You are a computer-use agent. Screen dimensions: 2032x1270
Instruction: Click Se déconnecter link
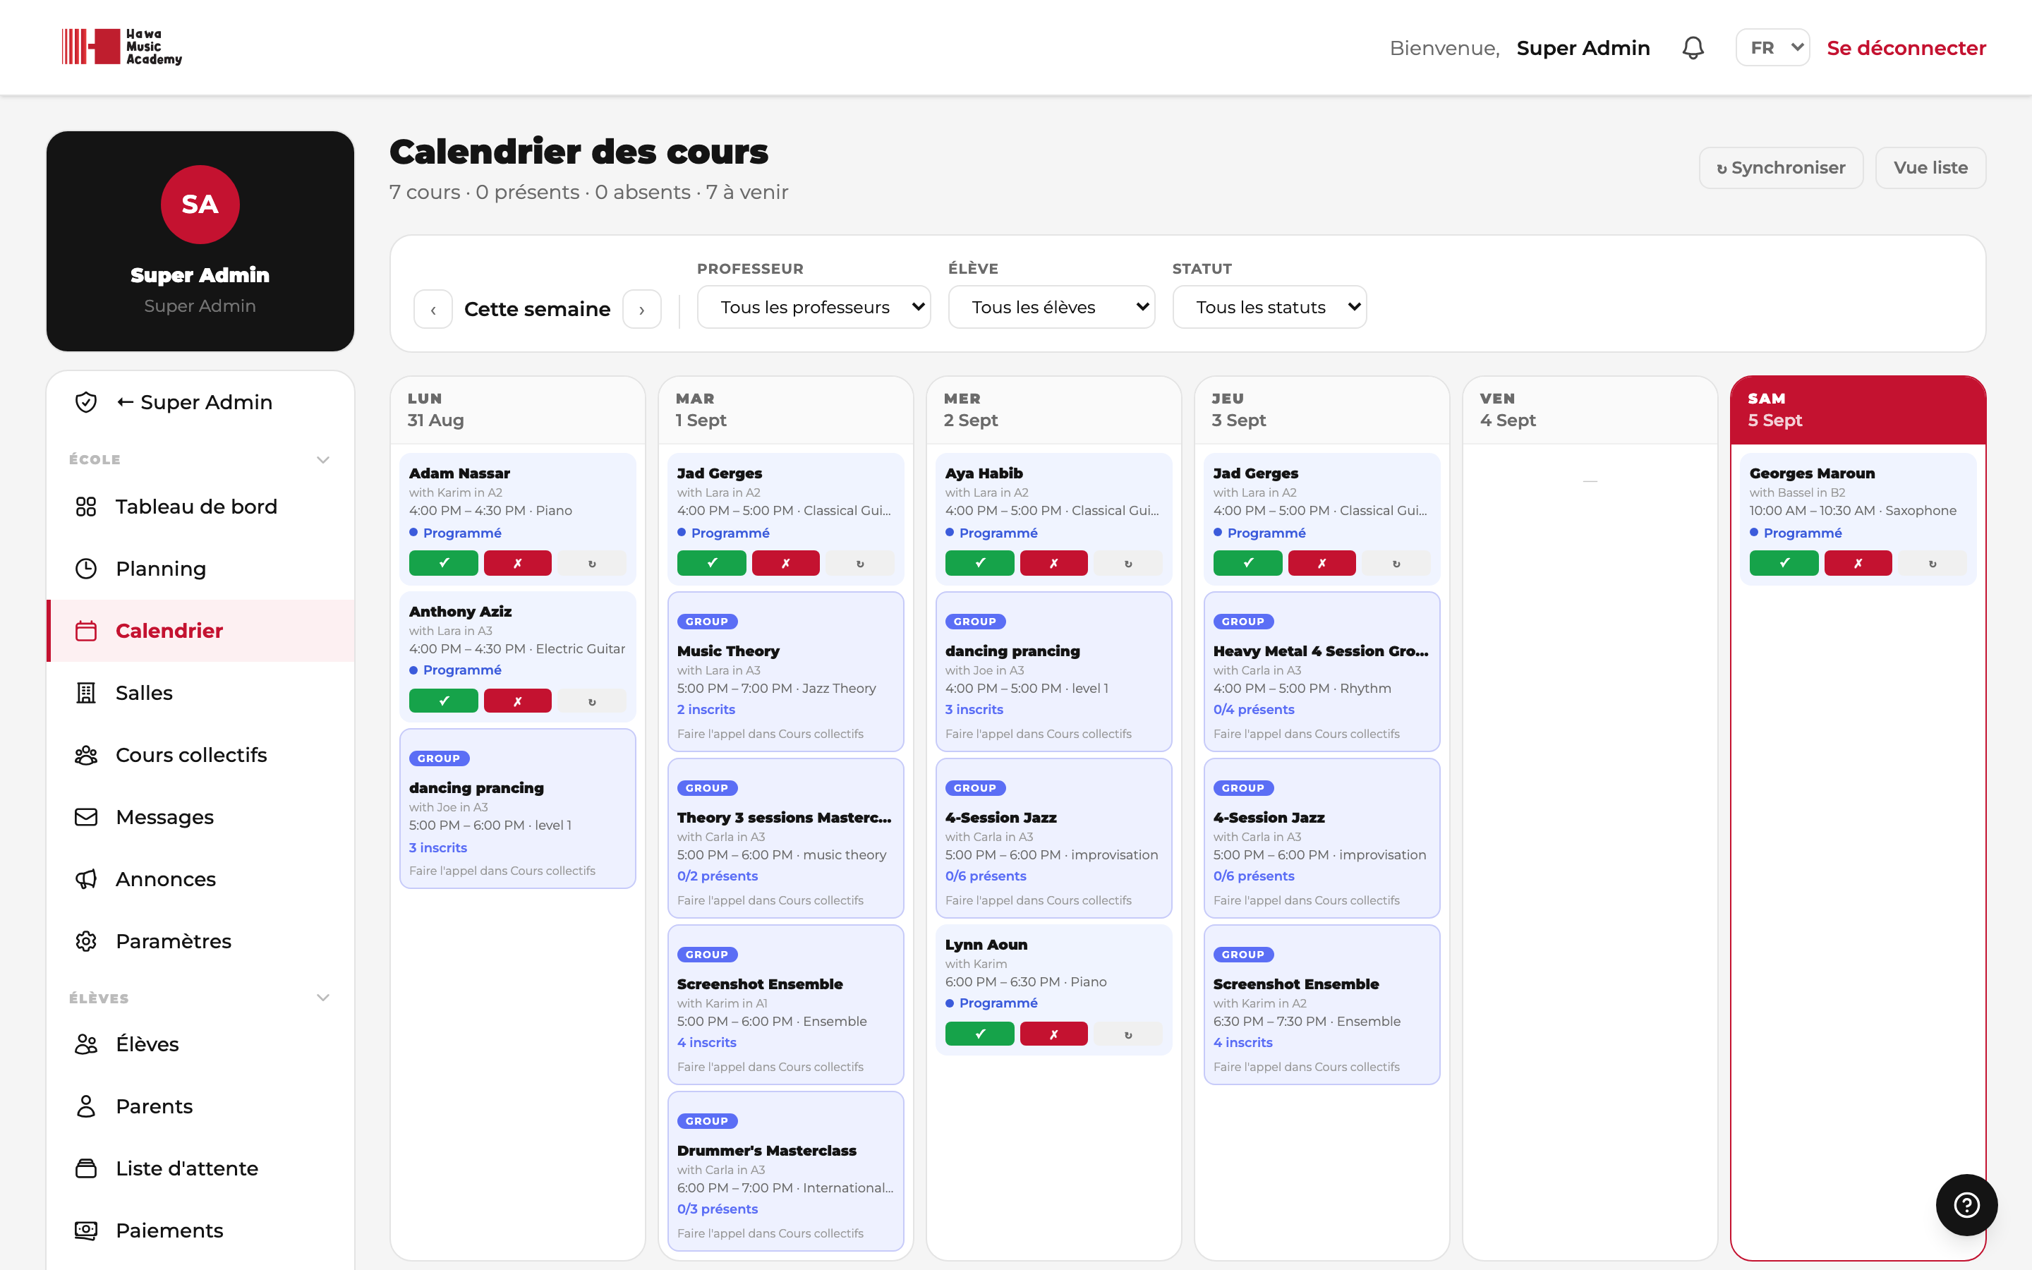[x=1906, y=48]
